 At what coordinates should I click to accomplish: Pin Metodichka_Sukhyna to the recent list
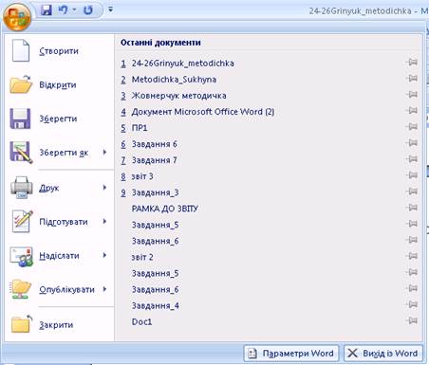pyautogui.click(x=412, y=79)
